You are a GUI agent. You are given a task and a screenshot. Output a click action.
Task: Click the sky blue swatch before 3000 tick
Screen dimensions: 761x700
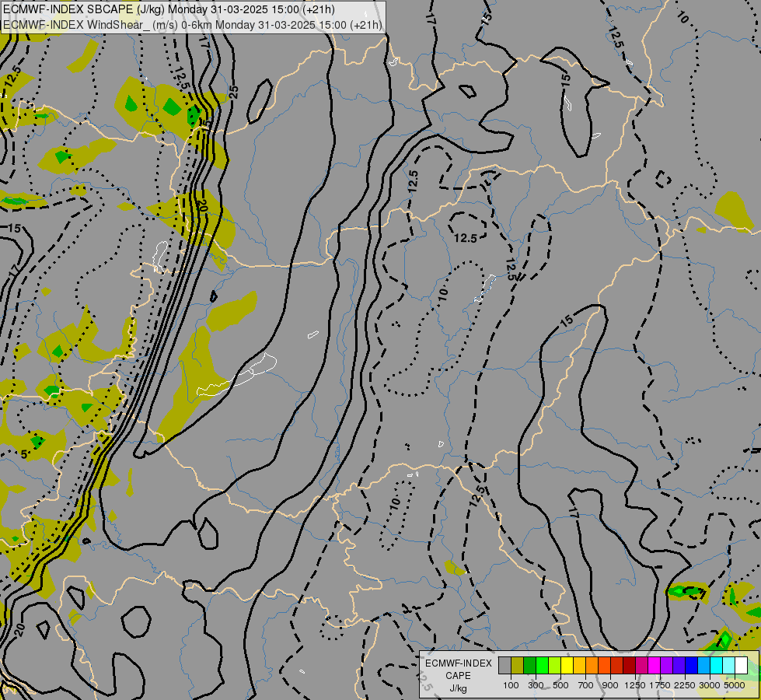(703, 666)
